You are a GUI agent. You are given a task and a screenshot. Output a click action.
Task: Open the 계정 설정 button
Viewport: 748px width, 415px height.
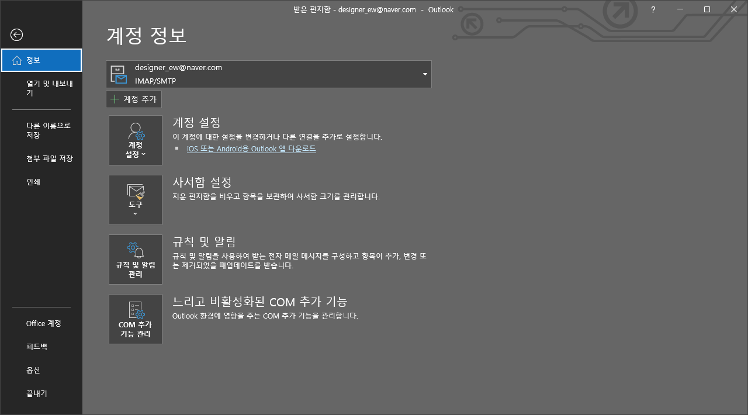[136, 140]
